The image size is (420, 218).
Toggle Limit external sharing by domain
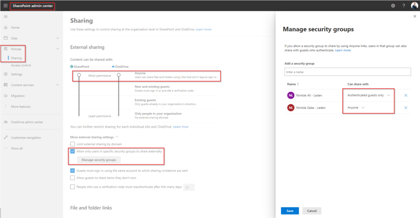72,144
